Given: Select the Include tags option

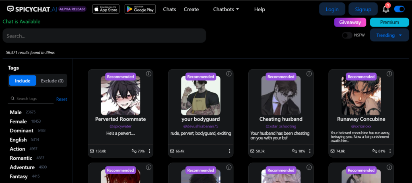Looking at the screenshot, I should click(x=23, y=81).
